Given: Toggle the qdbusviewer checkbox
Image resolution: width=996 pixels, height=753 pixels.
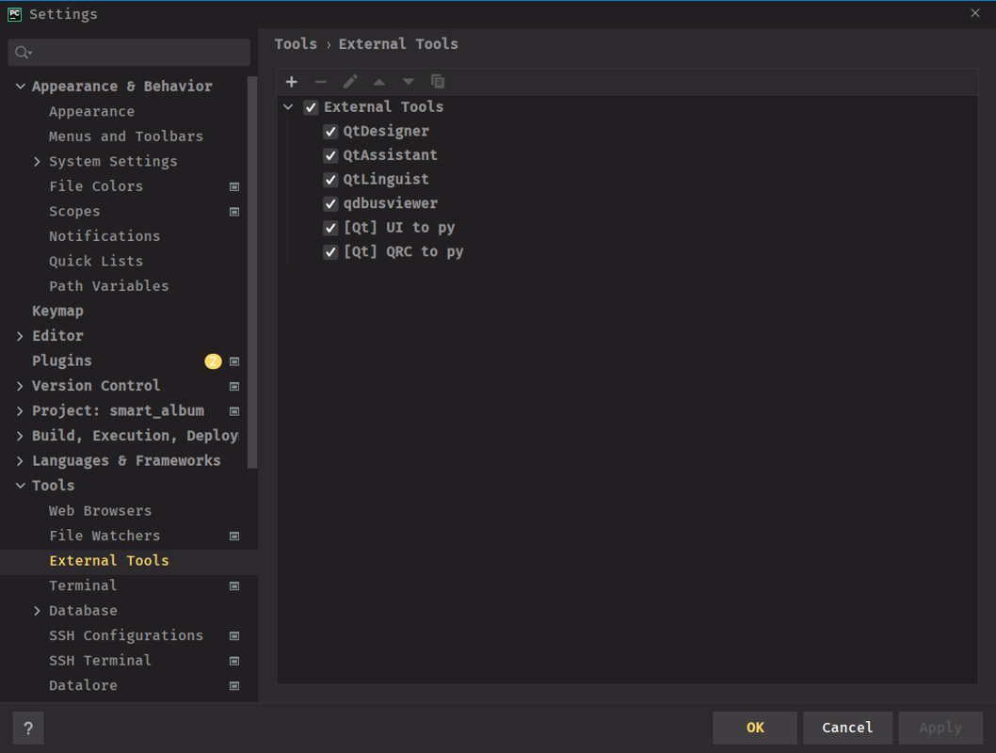Looking at the screenshot, I should 330,204.
